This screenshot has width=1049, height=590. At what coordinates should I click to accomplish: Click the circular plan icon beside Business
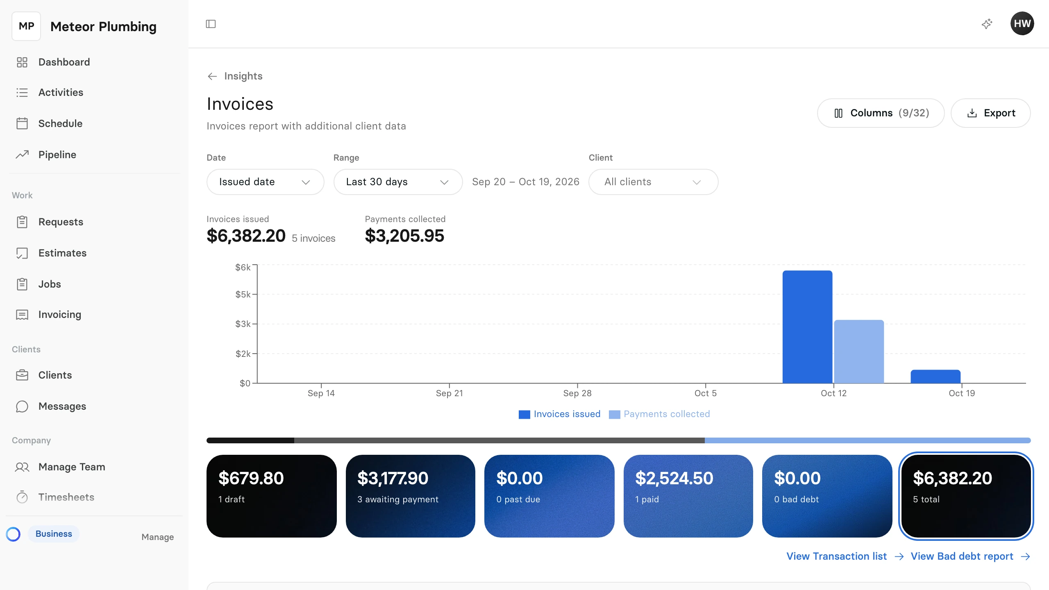point(13,534)
